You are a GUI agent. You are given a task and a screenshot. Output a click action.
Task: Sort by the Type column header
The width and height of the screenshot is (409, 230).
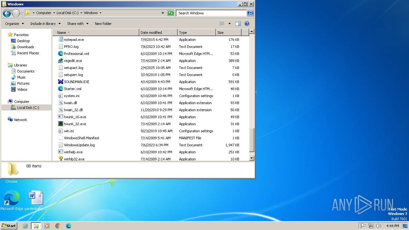(197, 33)
